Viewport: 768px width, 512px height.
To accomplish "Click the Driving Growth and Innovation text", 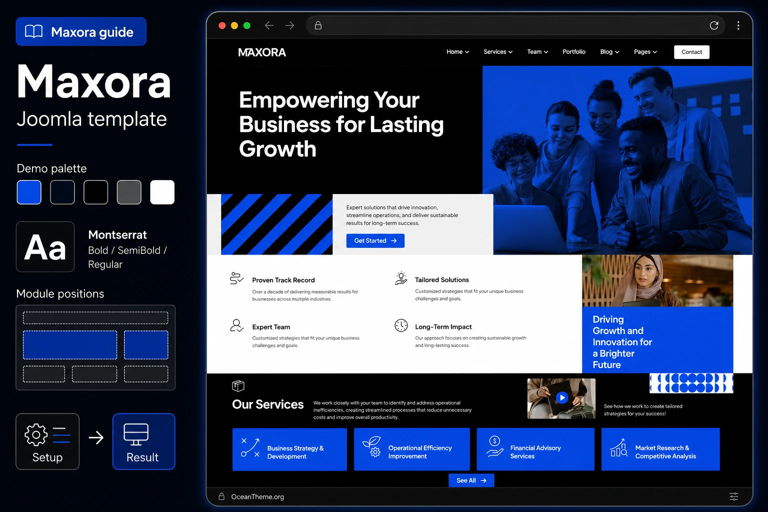I will [x=622, y=342].
